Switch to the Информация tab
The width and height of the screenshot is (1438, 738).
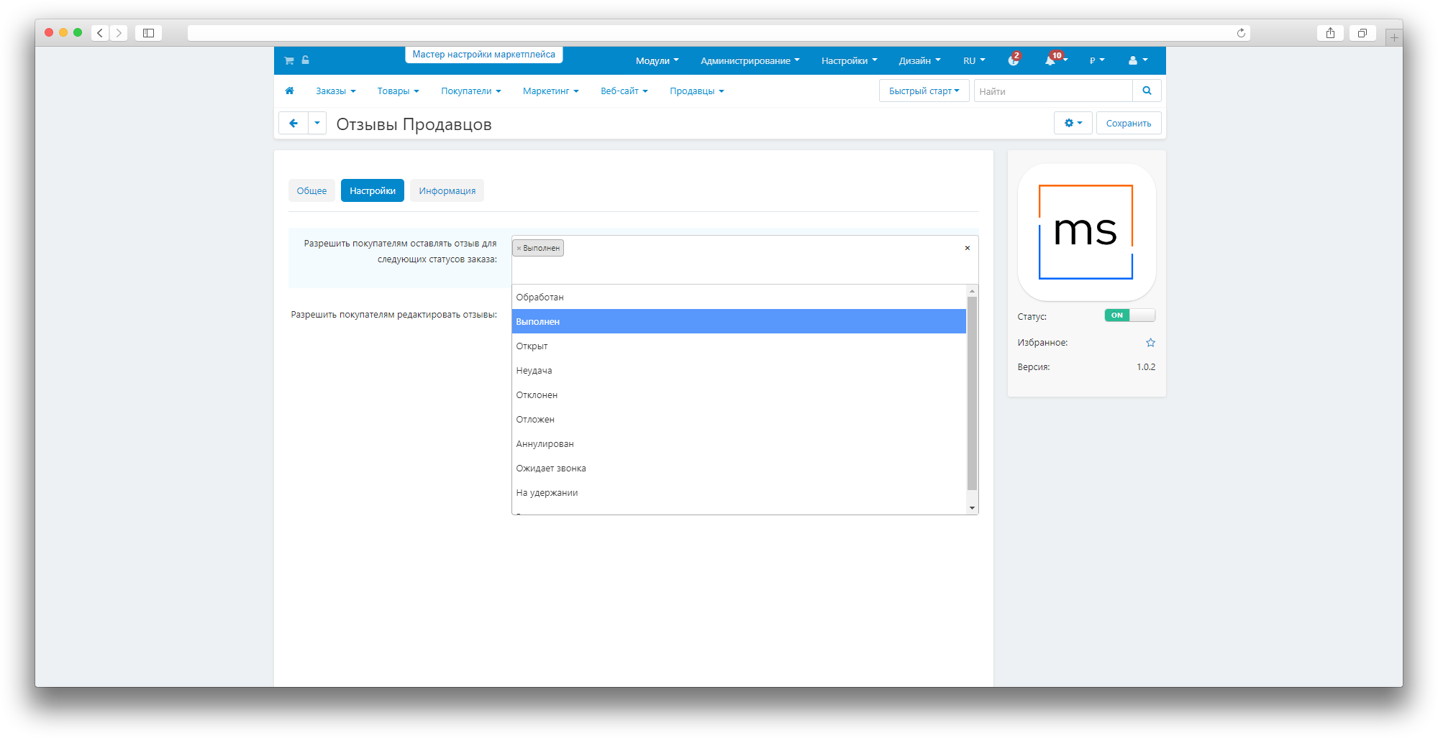tap(447, 190)
